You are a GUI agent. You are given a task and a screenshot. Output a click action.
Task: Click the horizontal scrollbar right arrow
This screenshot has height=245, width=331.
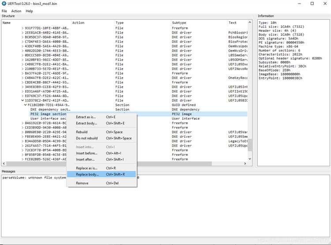pos(245,163)
